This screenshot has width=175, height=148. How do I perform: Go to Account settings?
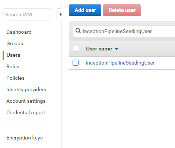click(x=26, y=101)
